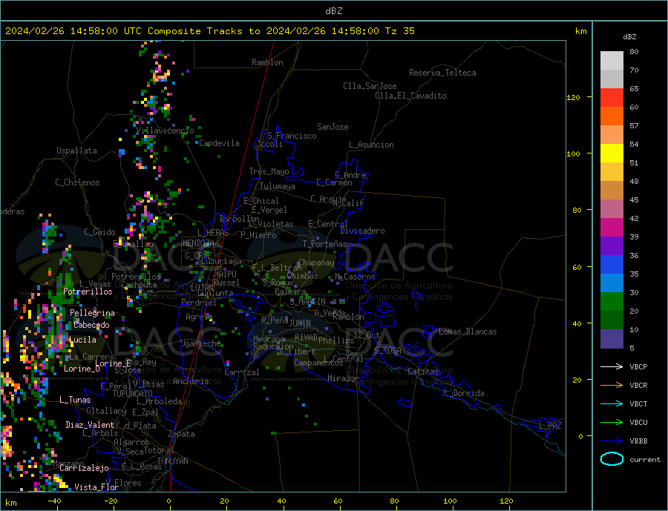Click the S_MARTIN place label
Viewport: 668px width, 511px height.
coord(307,302)
